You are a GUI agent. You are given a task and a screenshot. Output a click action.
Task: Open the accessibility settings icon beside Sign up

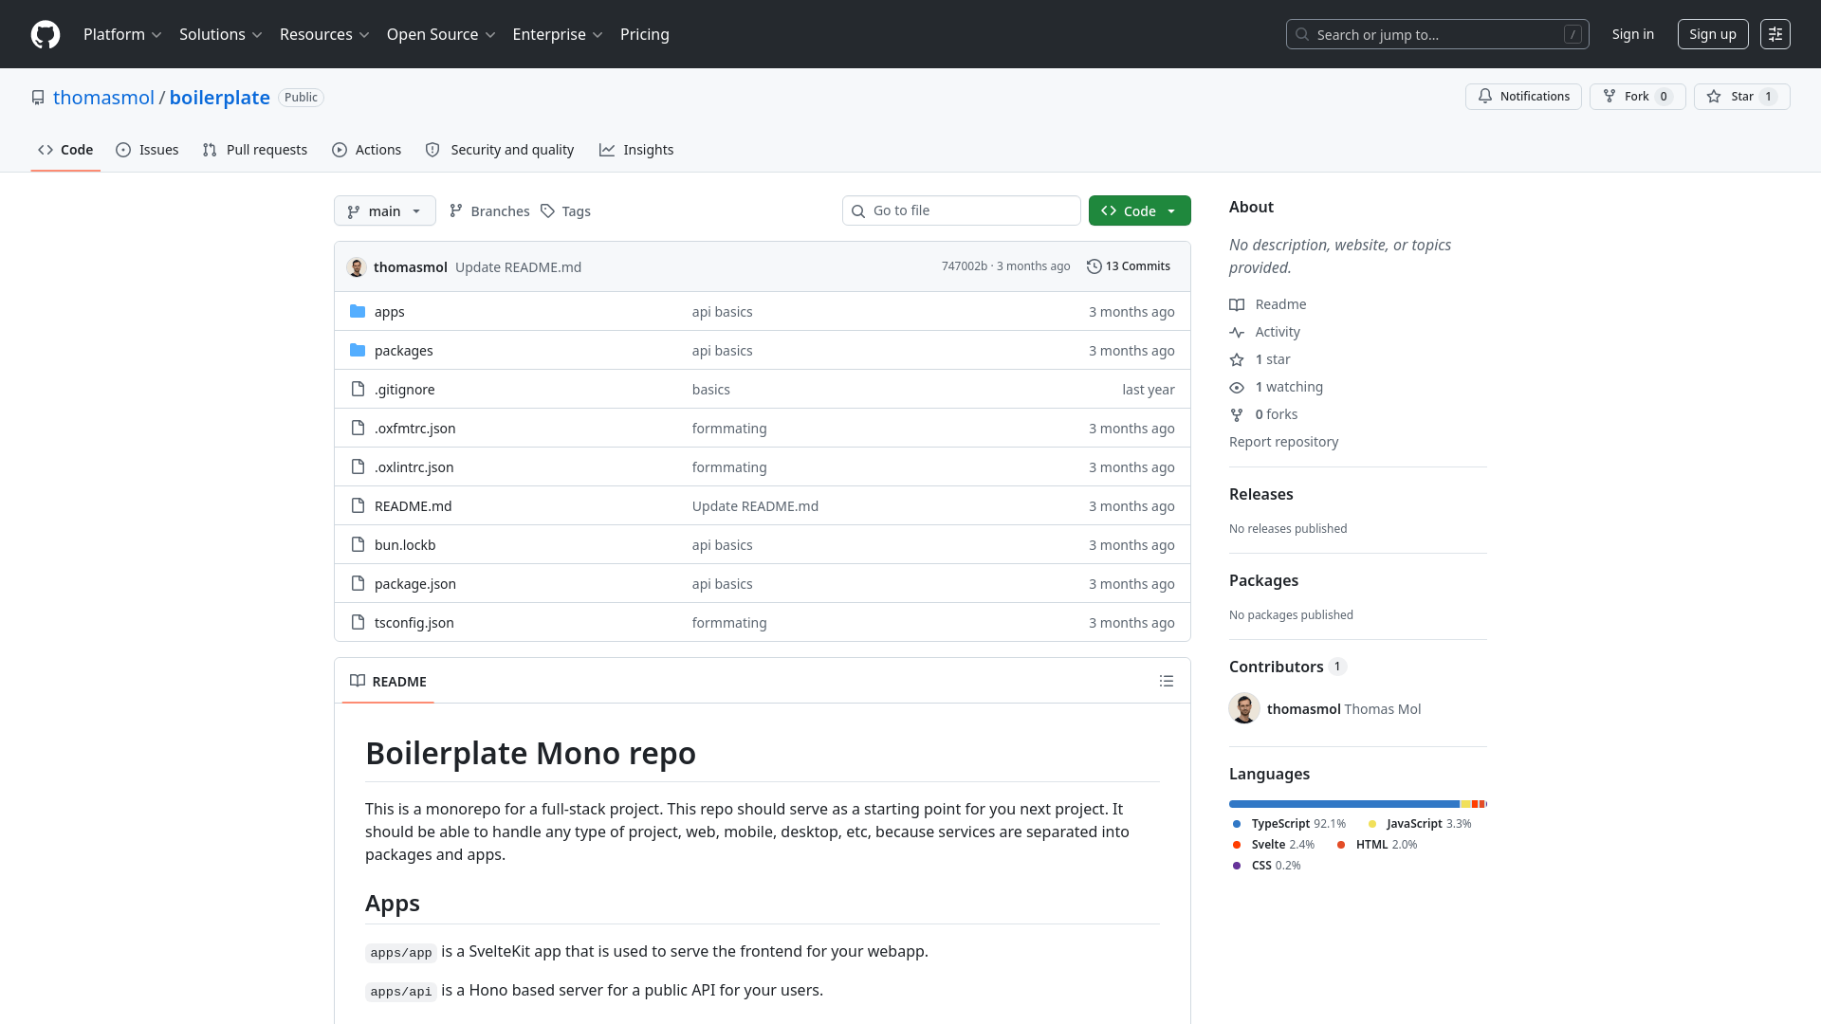point(1775,34)
